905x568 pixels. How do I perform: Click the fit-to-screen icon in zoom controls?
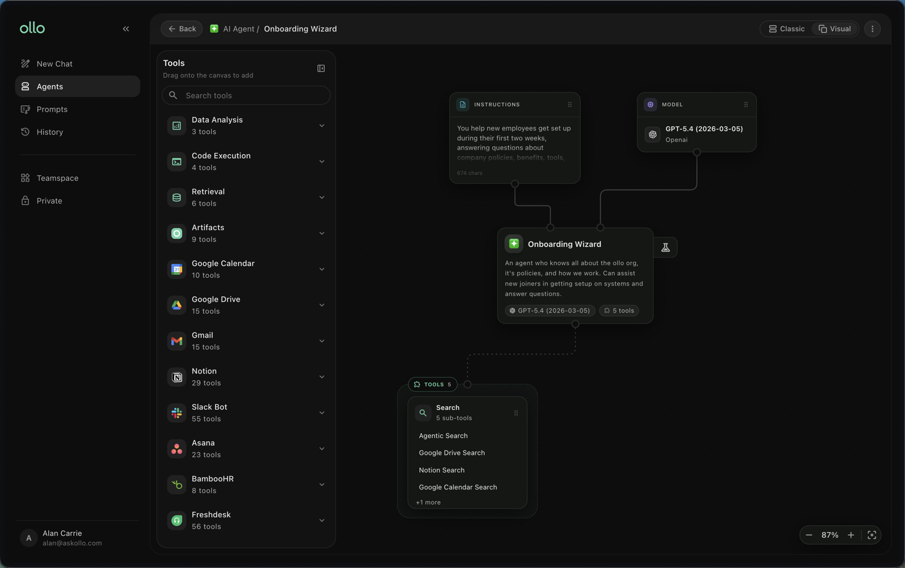[872, 535]
